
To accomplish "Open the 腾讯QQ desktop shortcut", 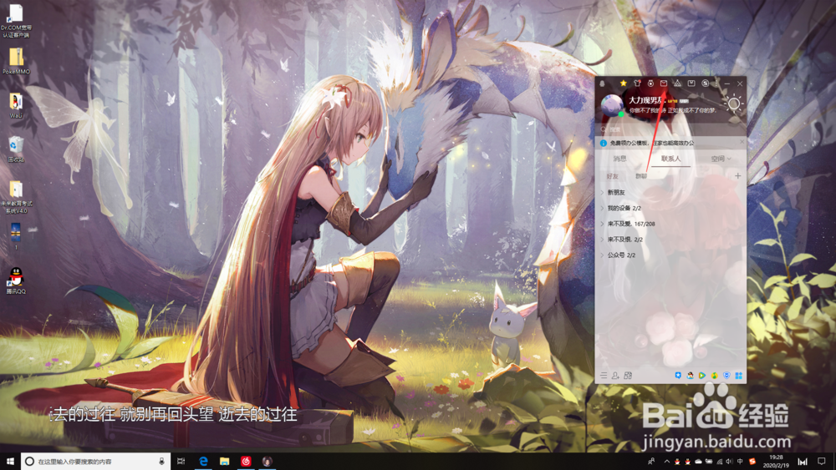I will [16, 280].
